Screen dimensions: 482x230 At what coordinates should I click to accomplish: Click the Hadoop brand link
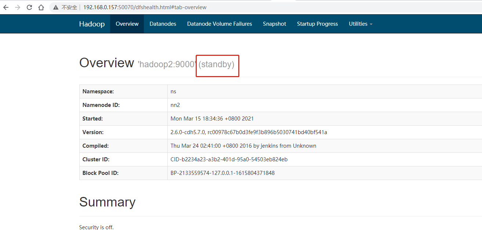click(92, 24)
